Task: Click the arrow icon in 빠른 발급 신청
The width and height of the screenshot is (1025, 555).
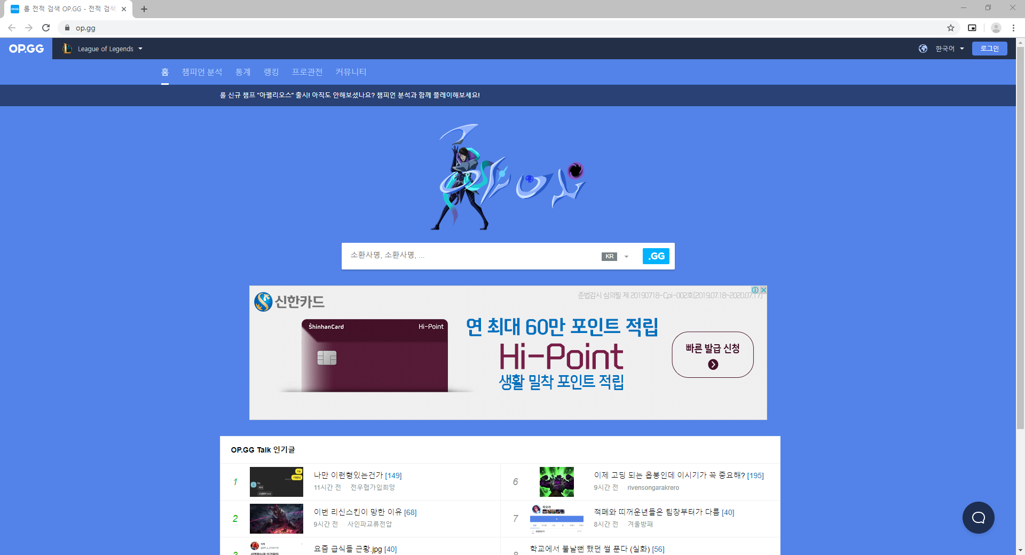Action: 713,364
